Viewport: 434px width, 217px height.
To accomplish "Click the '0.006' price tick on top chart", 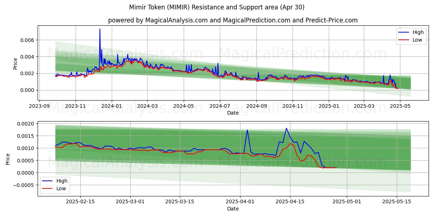I will 28,40.
